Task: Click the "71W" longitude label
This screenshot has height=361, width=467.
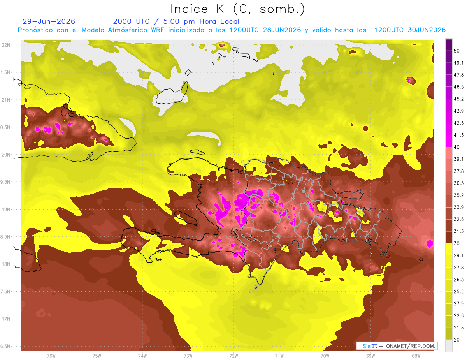Action: pyautogui.click(x=279, y=356)
